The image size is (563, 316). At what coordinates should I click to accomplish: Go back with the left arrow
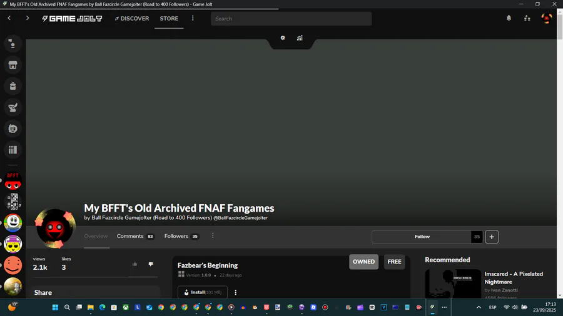coord(9,18)
